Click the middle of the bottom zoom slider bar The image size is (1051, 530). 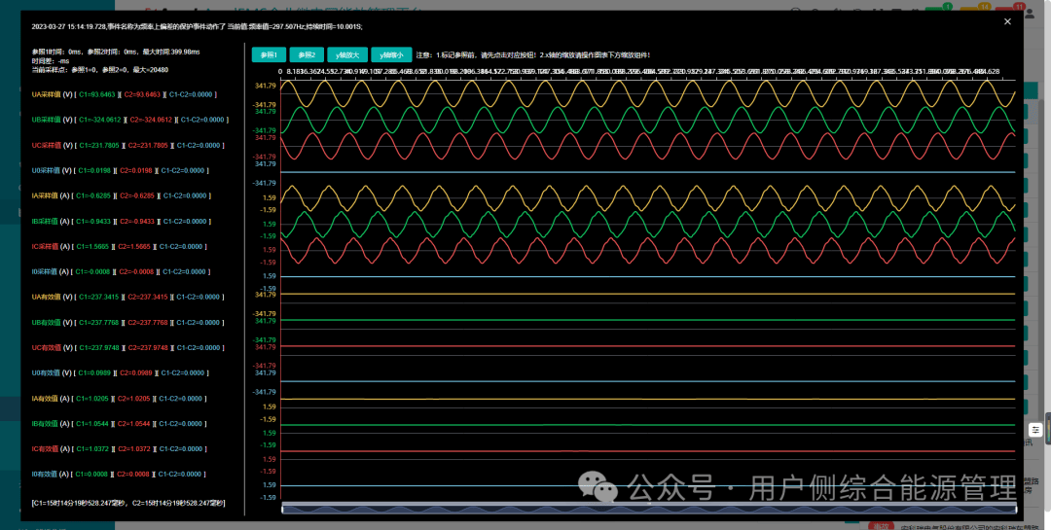click(649, 510)
